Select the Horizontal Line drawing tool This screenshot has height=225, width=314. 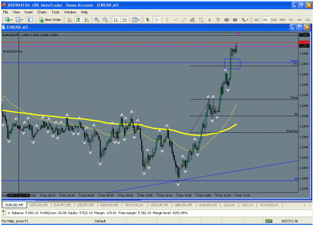click(x=175, y=20)
